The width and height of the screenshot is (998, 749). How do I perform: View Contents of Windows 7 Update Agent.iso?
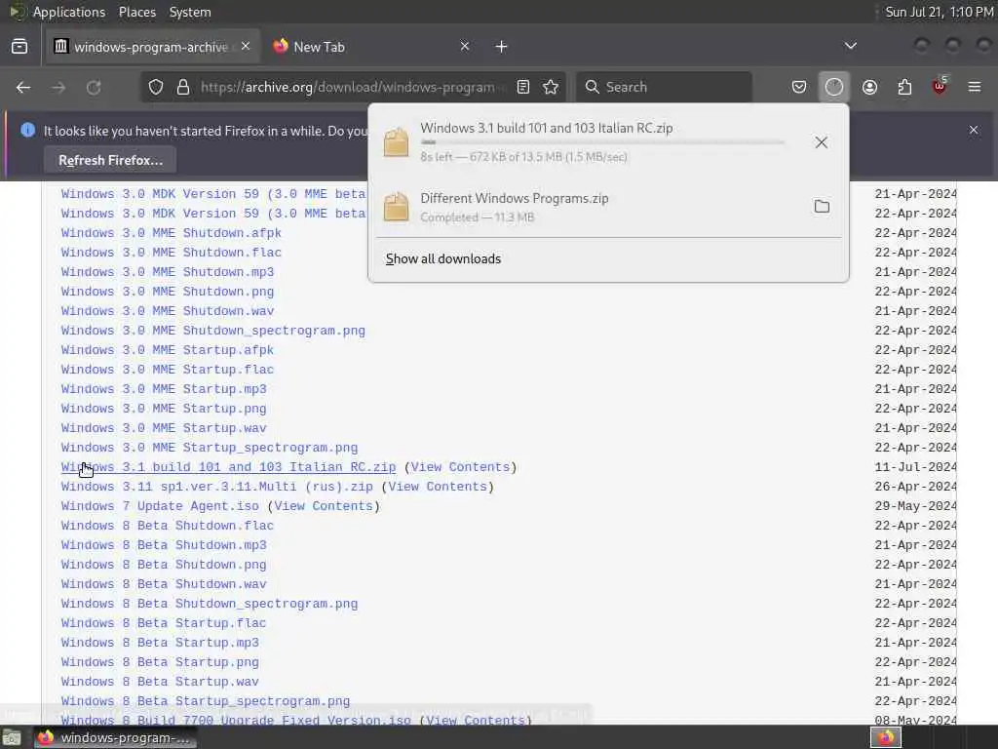coord(324,506)
